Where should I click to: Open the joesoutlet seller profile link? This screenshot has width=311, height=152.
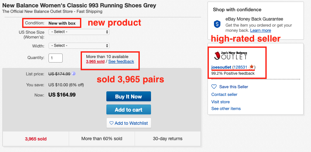(x=221, y=67)
